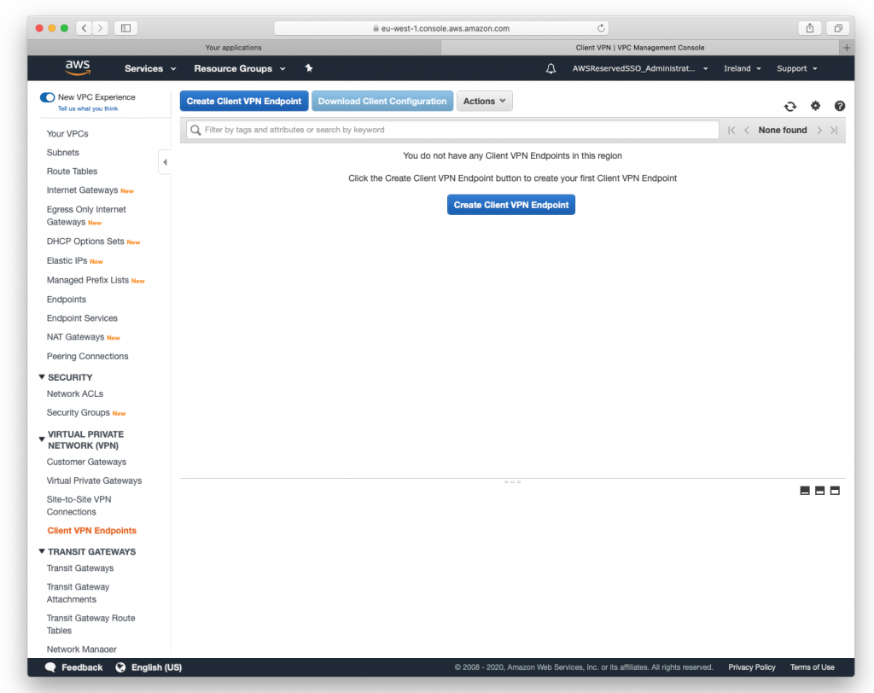Open Peering Connections in sidebar

pos(88,356)
